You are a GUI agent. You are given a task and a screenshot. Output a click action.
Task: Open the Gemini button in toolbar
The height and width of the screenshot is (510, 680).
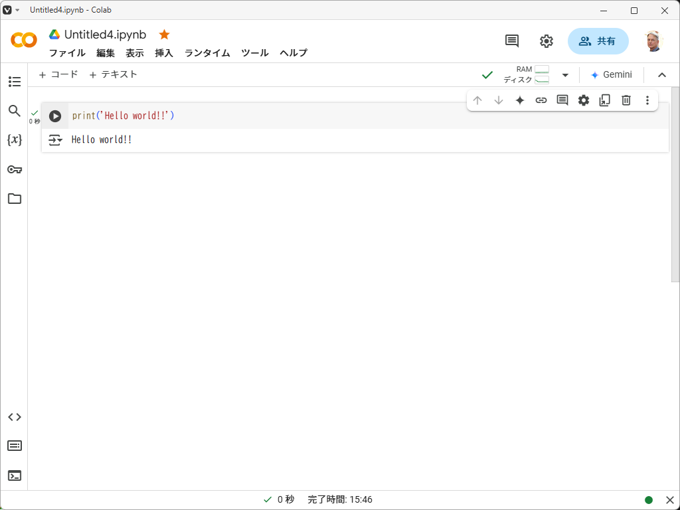pos(612,74)
